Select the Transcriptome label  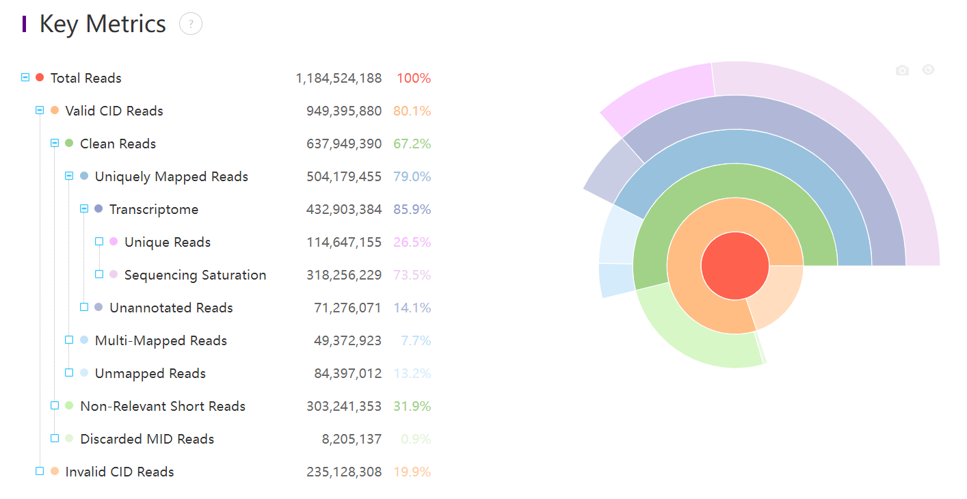[154, 209]
